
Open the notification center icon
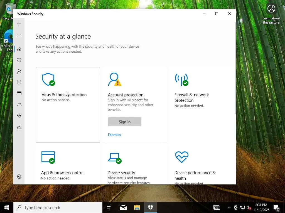tap(276, 207)
